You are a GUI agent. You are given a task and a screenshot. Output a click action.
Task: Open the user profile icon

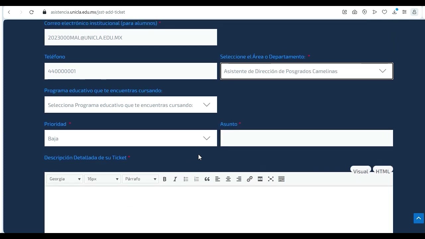pyautogui.click(x=414, y=12)
